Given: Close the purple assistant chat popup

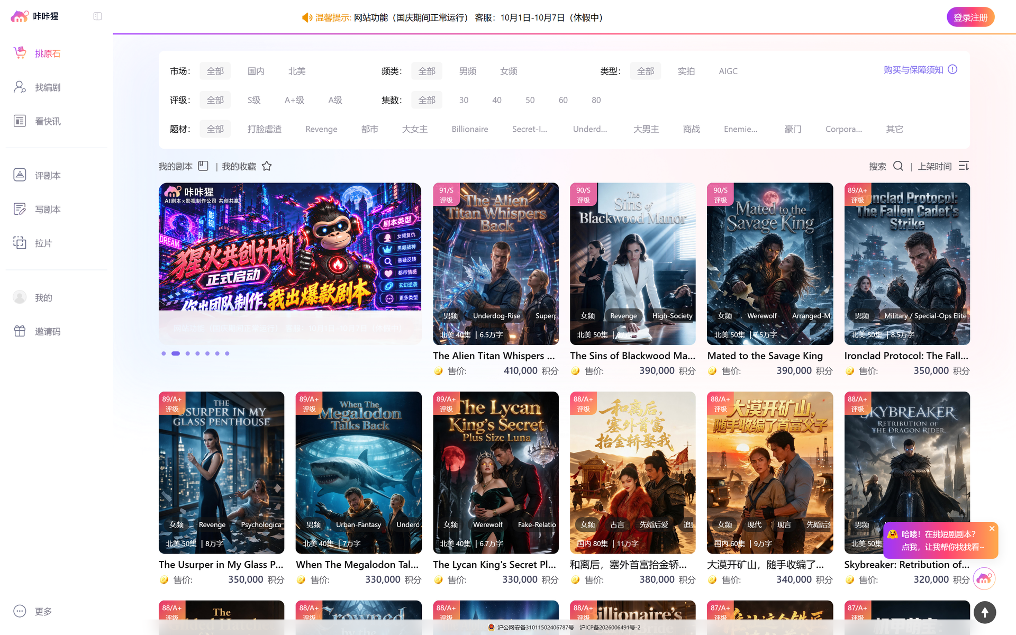Looking at the screenshot, I should 992,528.
